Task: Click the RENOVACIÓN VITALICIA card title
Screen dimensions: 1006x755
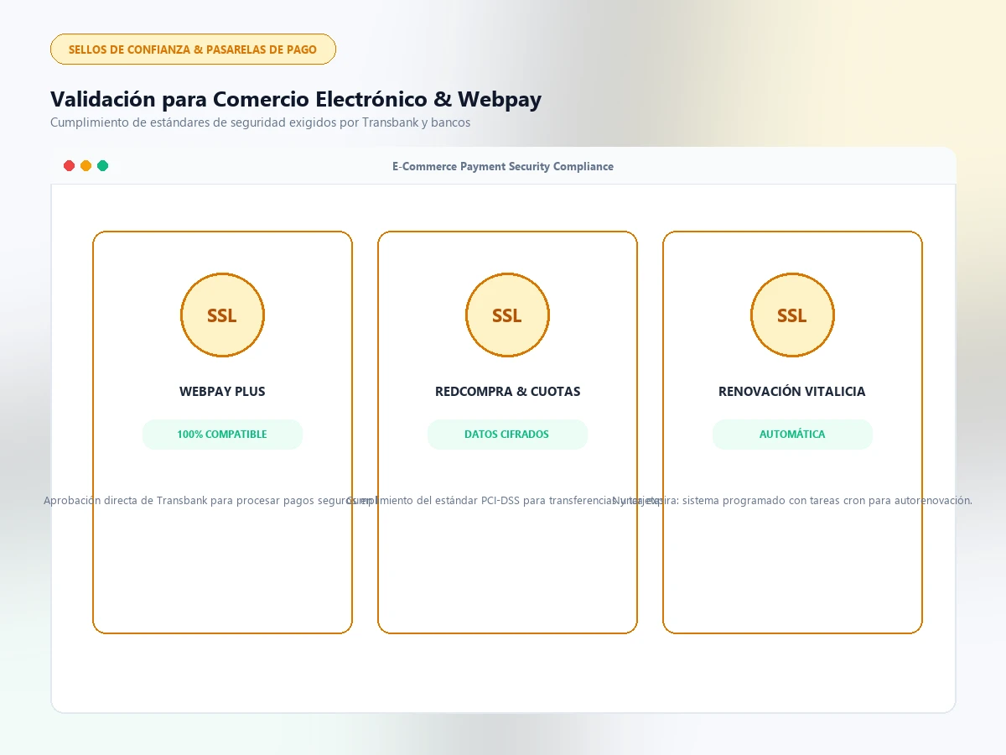Action: tap(792, 392)
